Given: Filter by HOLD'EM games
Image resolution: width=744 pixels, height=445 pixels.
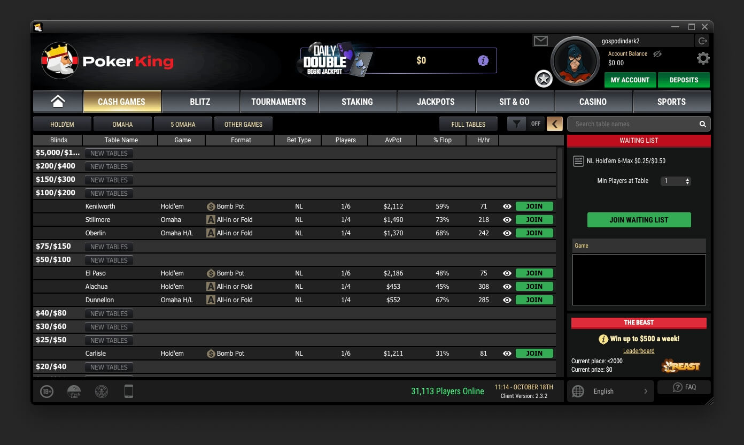Looking at the screenshot, I should [x=62, y=124].
